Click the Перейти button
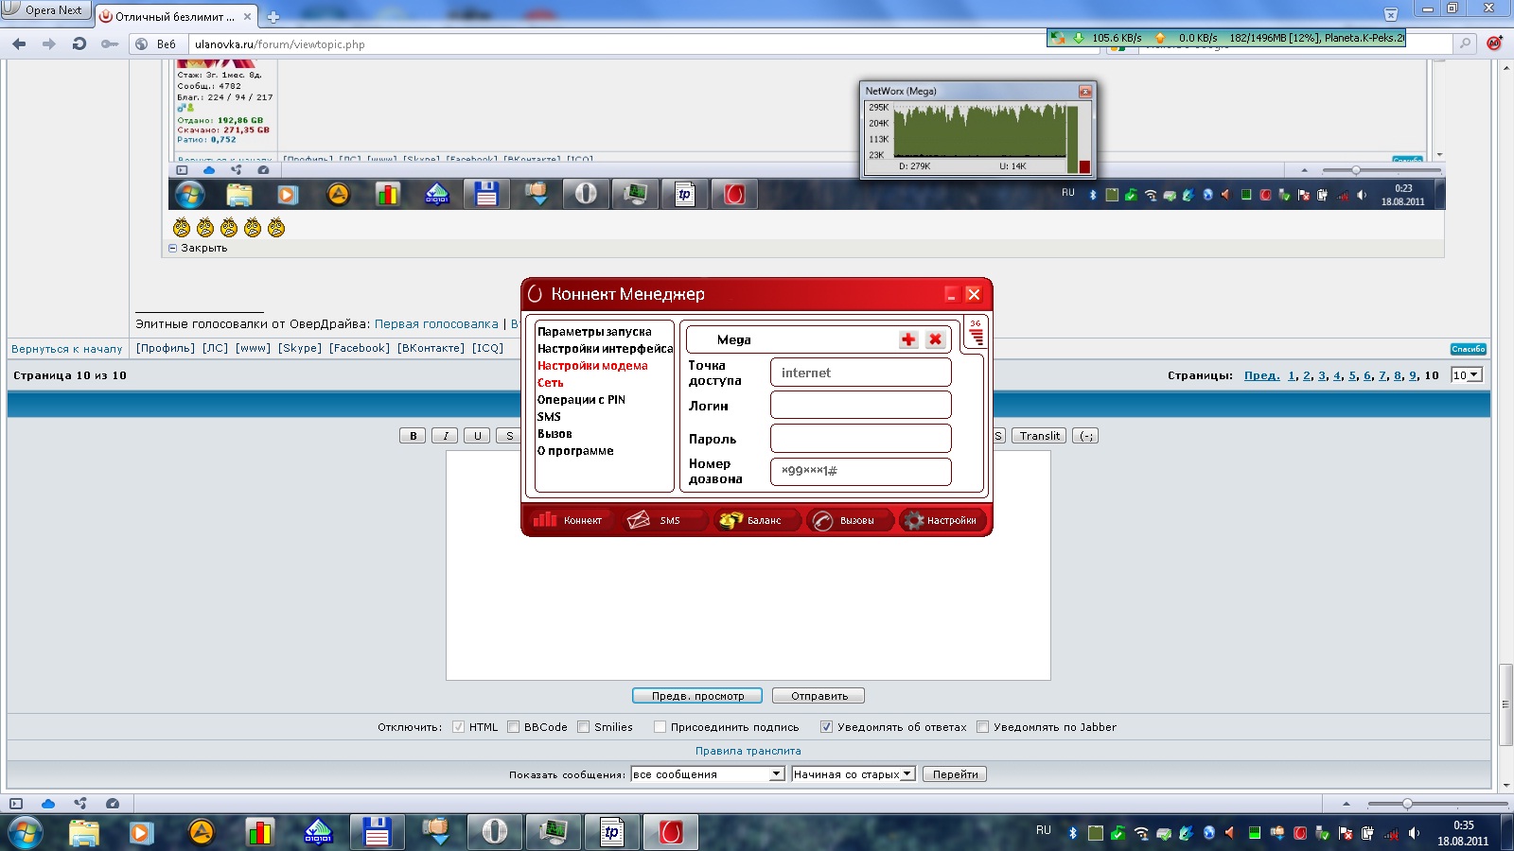This screenshot has width=1514, height=851. pos(955,773)
